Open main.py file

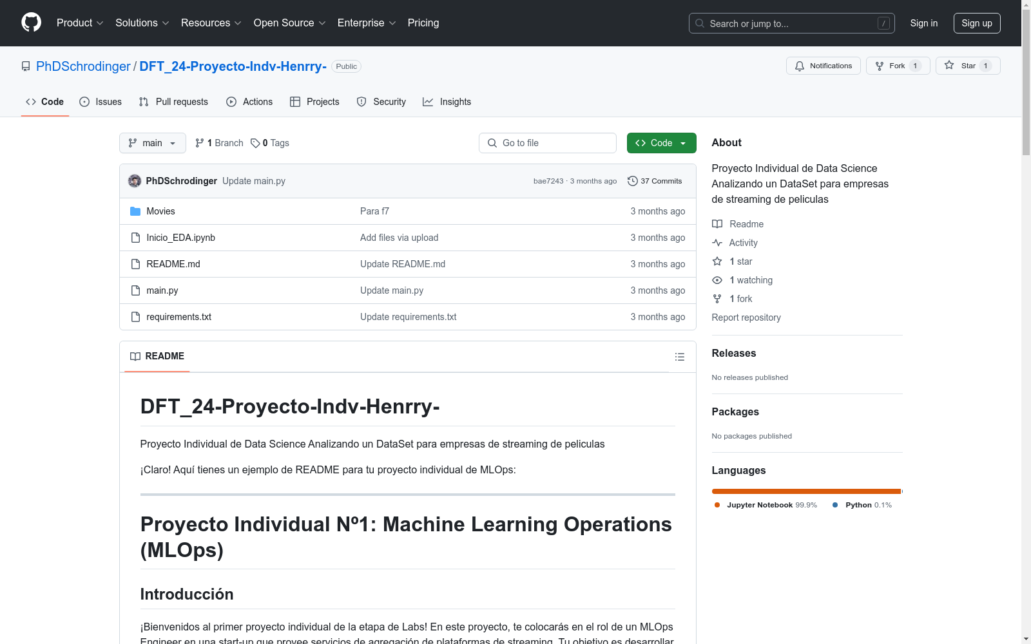click(x=162, y=290)
